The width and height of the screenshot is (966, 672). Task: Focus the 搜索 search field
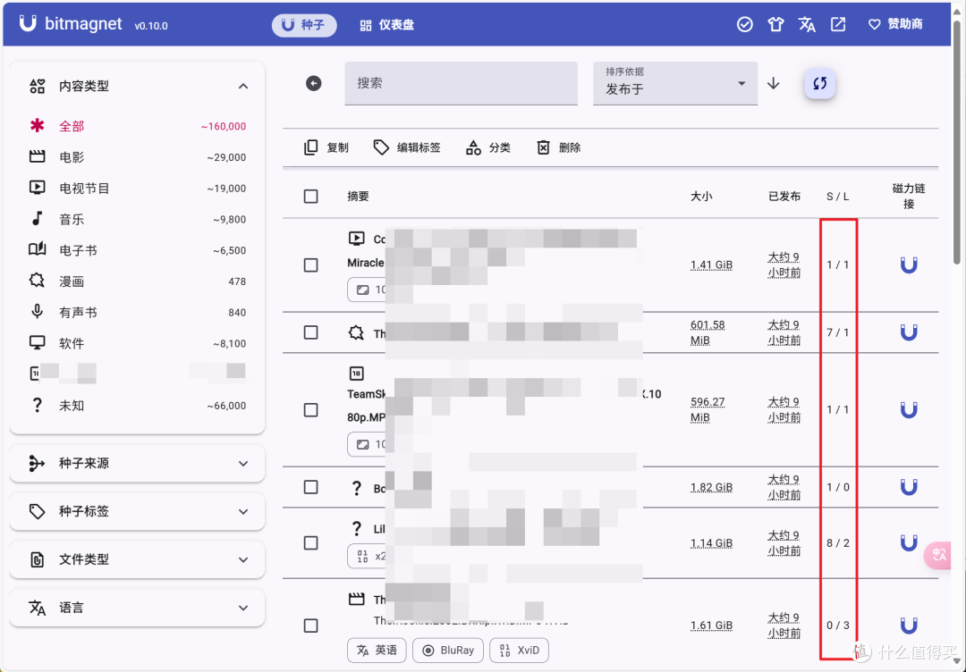coord(461,83)
